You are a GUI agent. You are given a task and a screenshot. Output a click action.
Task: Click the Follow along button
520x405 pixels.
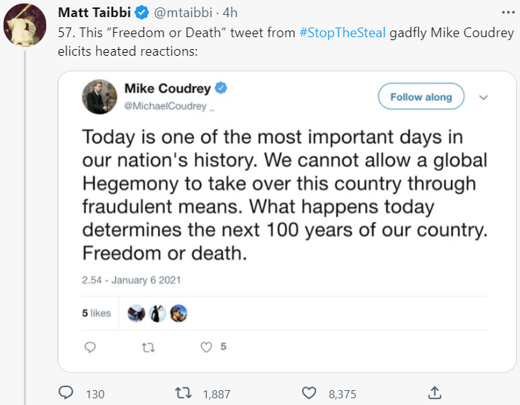[421, 97]
